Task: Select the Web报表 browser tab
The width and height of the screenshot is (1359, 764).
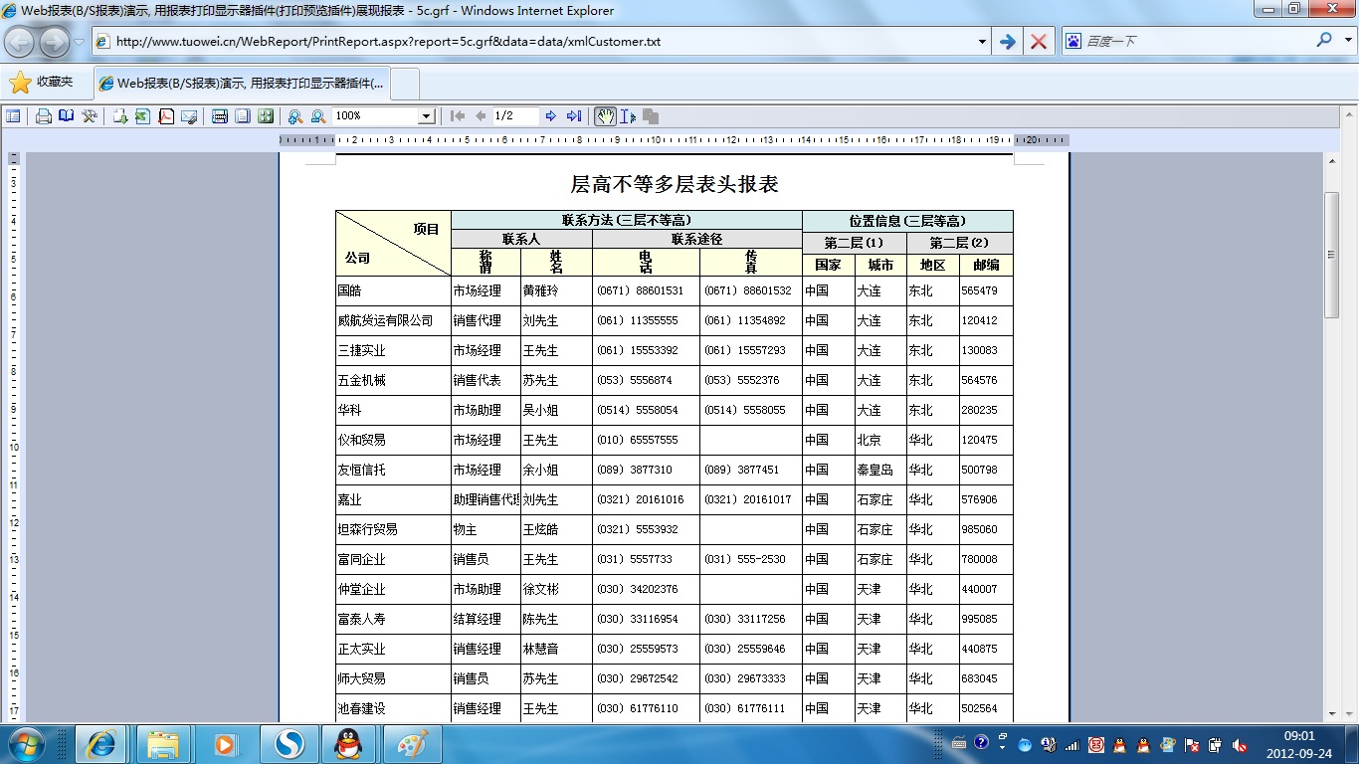Action: (x=244, y=84)
